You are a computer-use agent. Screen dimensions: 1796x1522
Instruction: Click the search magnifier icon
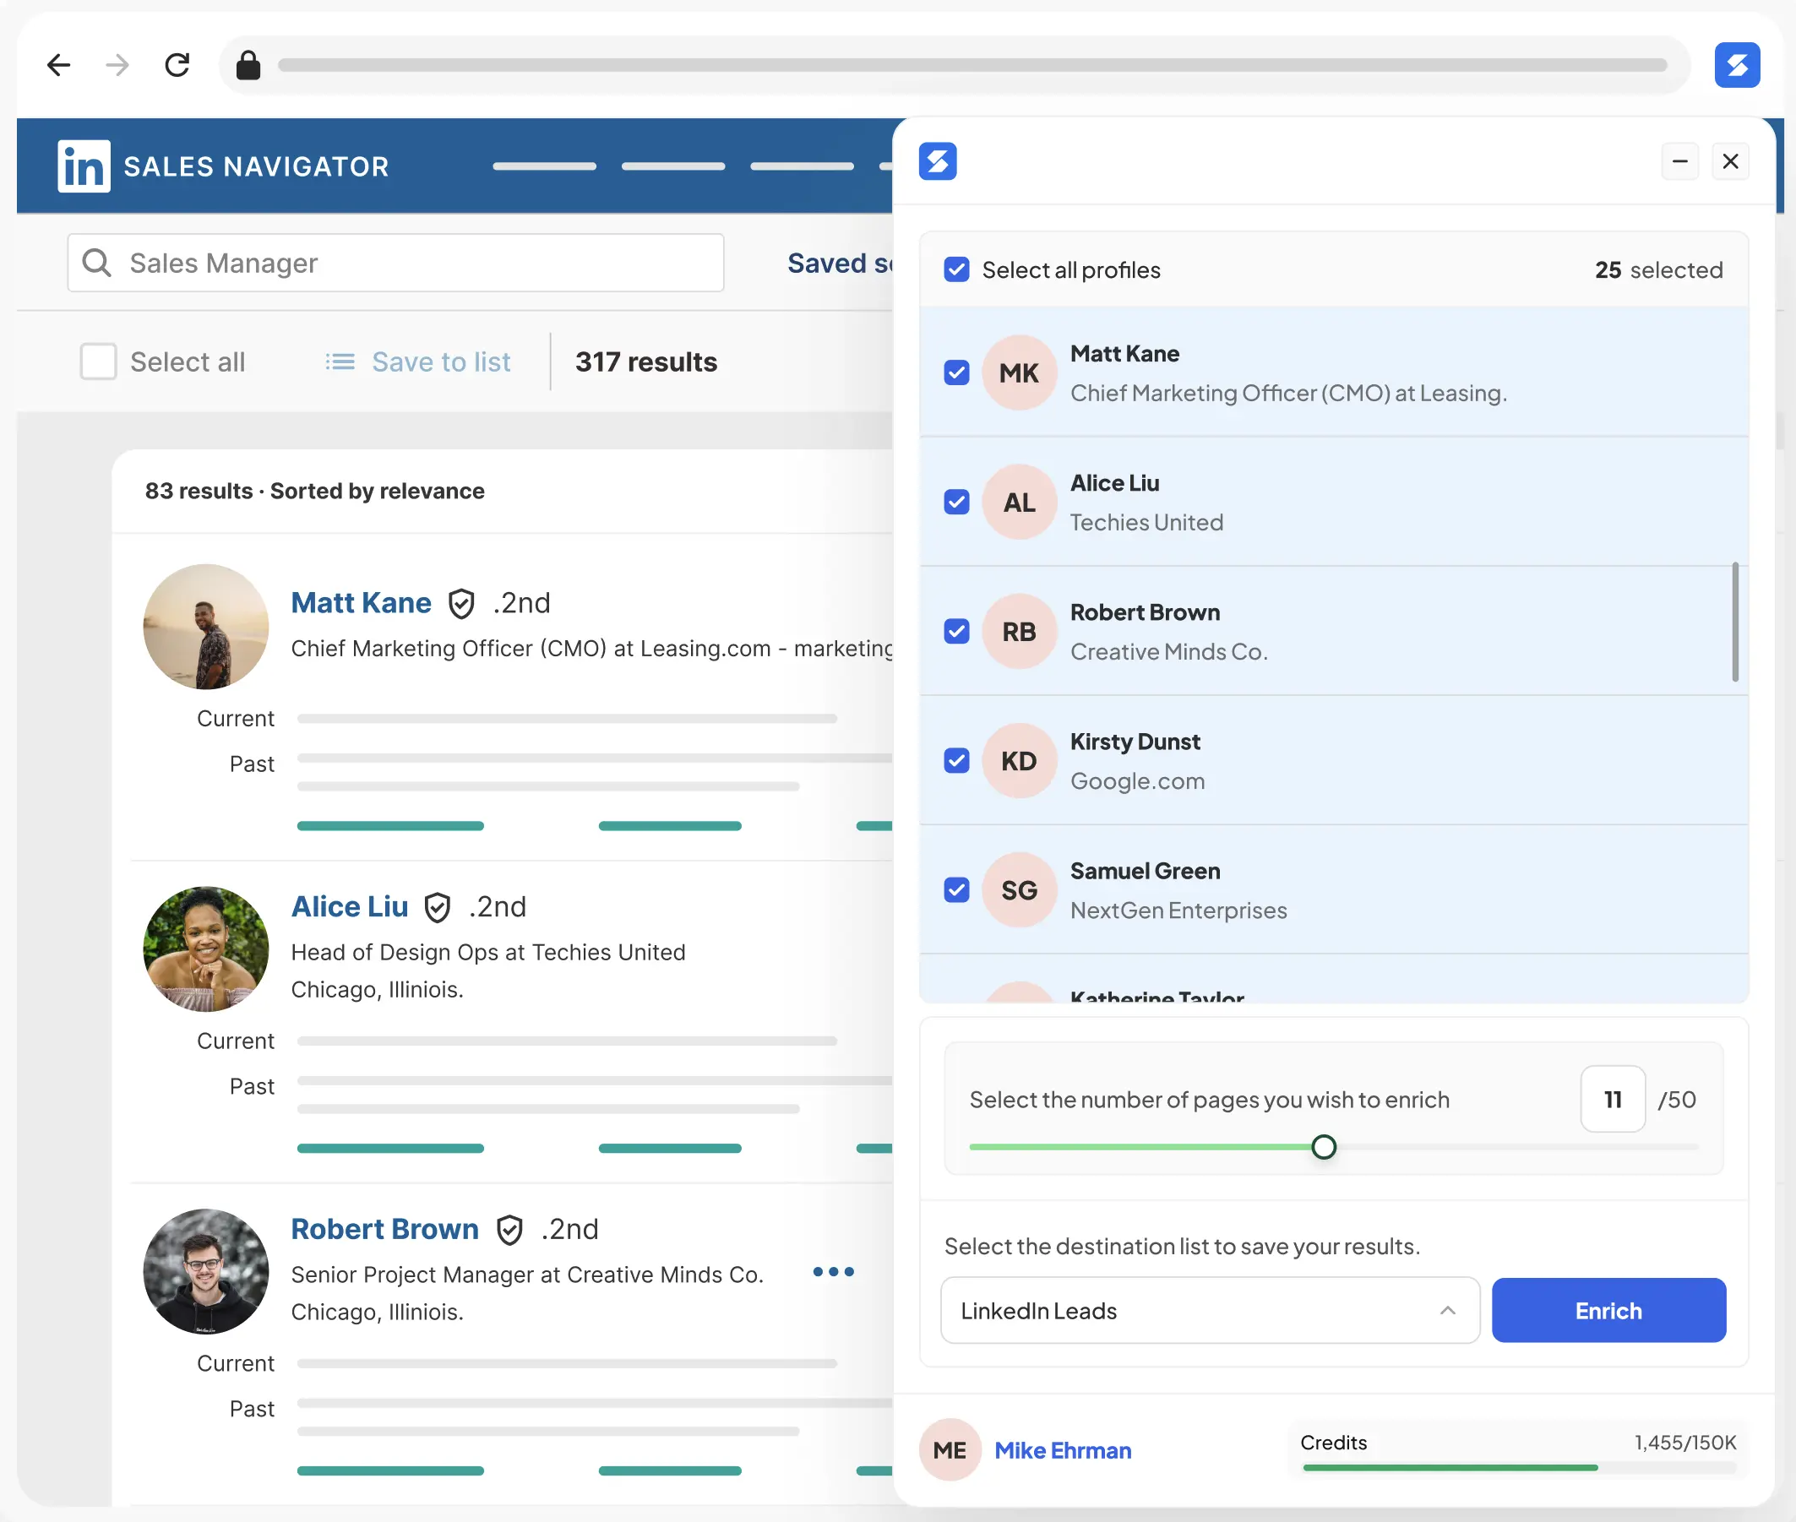point(97,264)
